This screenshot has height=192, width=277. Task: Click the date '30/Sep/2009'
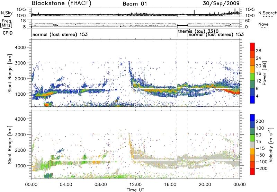pyautogui.click(x=221, y=3)
